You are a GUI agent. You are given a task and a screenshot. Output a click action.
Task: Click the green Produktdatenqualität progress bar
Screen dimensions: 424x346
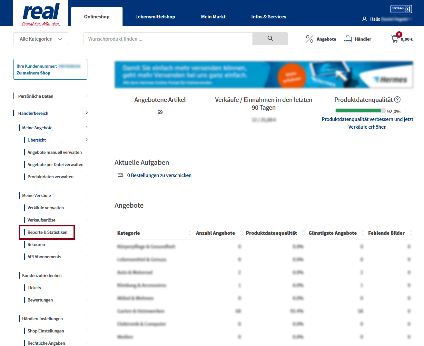tap(358, 111)
